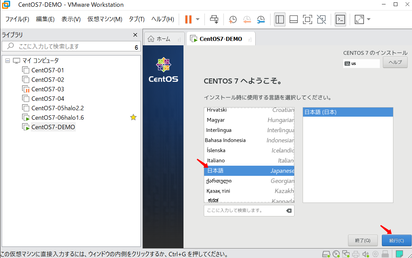
Task: Open the 仮想マシン(M) menu
Action: pyautogui.click(x=105, y=19)
